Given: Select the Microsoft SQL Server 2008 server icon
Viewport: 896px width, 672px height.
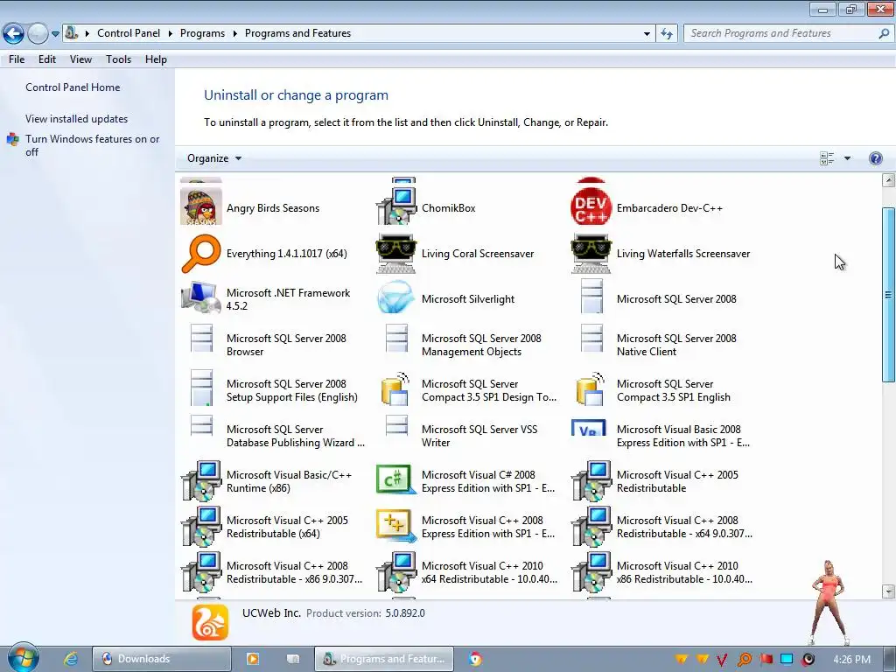Looking at the screenshot, I should point(591,297).
